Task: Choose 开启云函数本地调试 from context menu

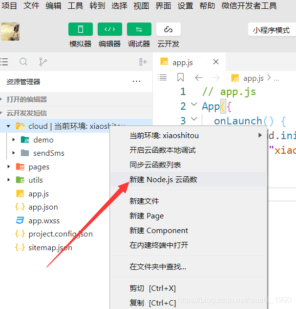Action: coord(188,150)
